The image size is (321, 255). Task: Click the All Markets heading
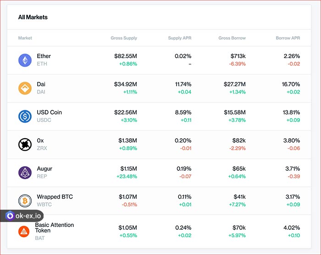coord(33,17)
